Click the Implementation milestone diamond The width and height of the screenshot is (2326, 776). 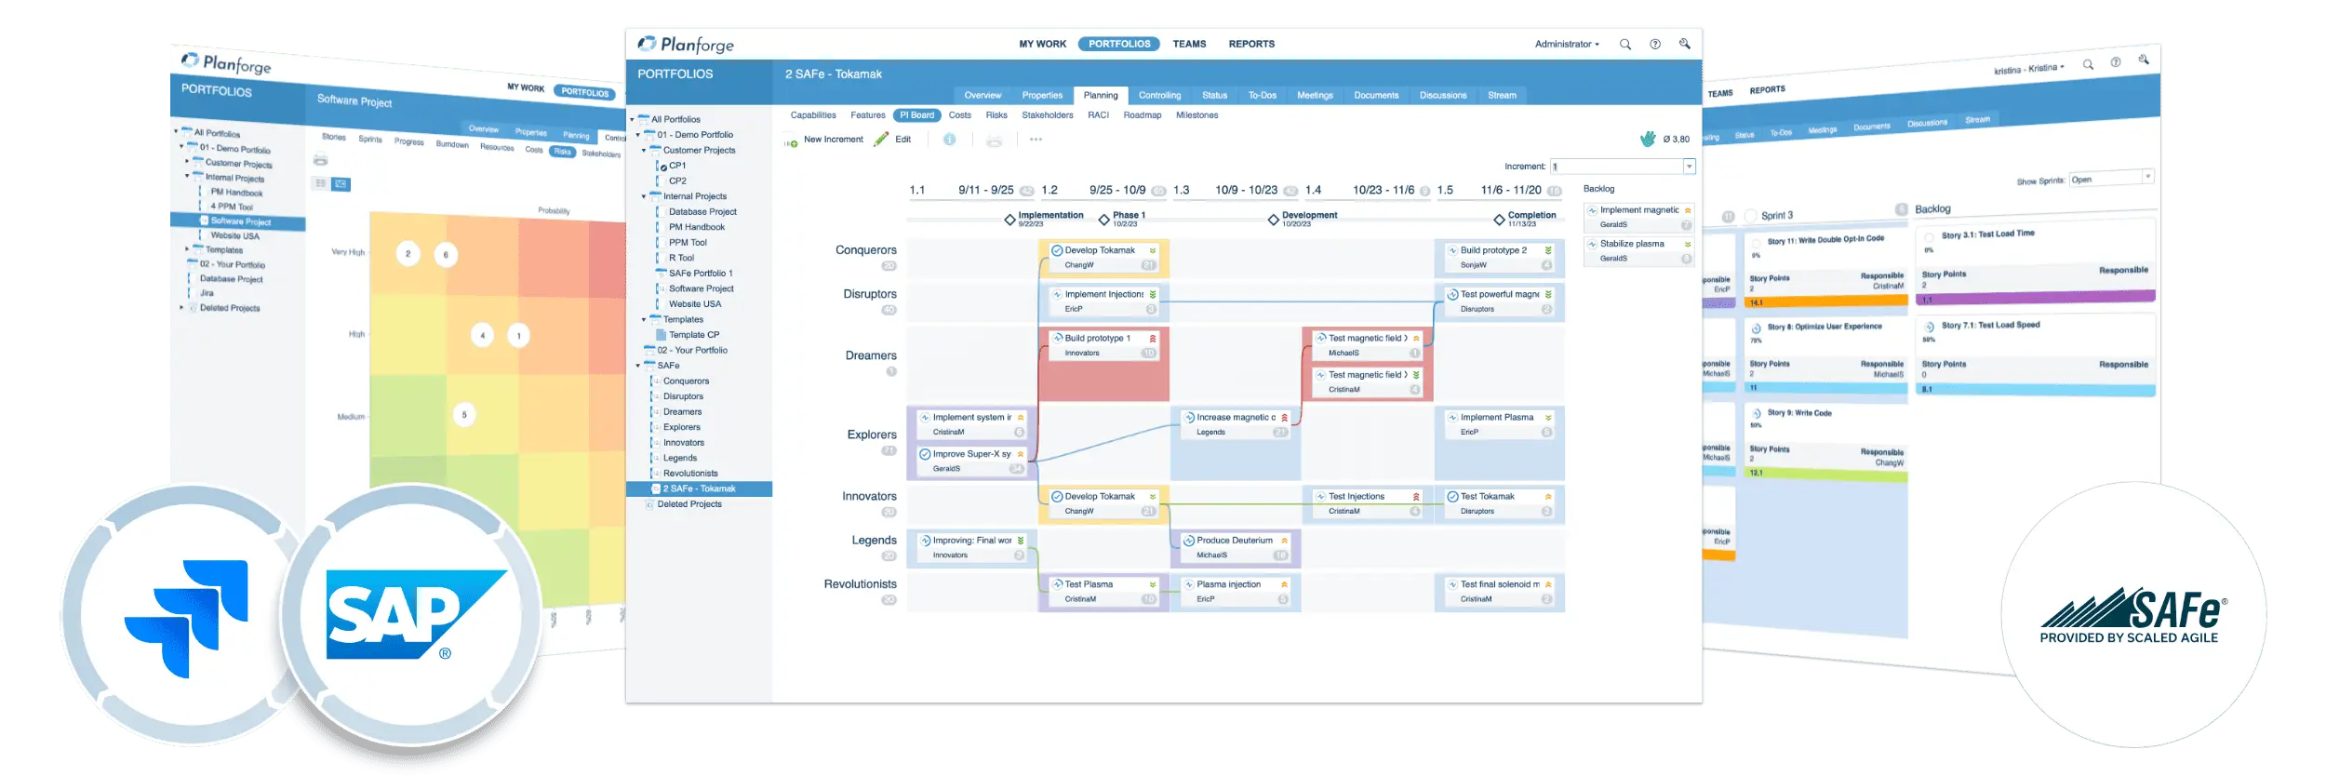[1009, 220]
